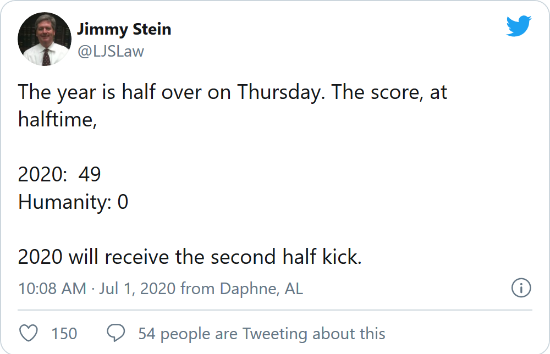Select the 'Humanity: 0' score line
The height and width of the screenshot is (354, 550).
pyautogui.click(x=73, y=202)
